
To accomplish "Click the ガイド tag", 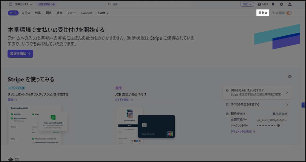I will coord(119,88).
